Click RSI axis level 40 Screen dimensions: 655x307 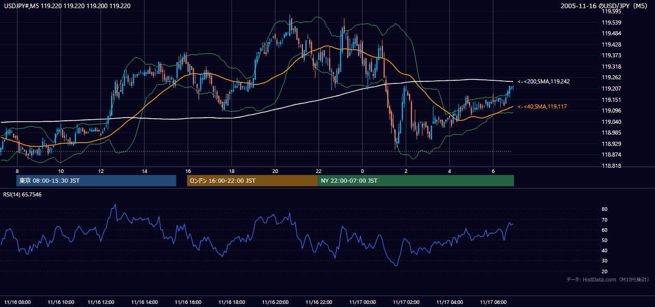point(604,250)
